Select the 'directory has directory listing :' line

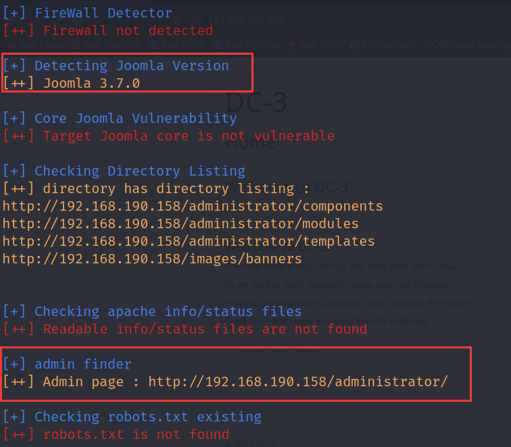click(156, 188)
